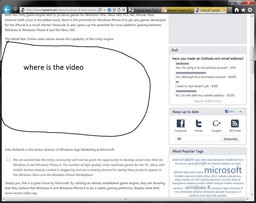Click the 'blackberry' tag link
Image resolution: width=256 pixels, height=203 pixels.
(x=218, y=160)
